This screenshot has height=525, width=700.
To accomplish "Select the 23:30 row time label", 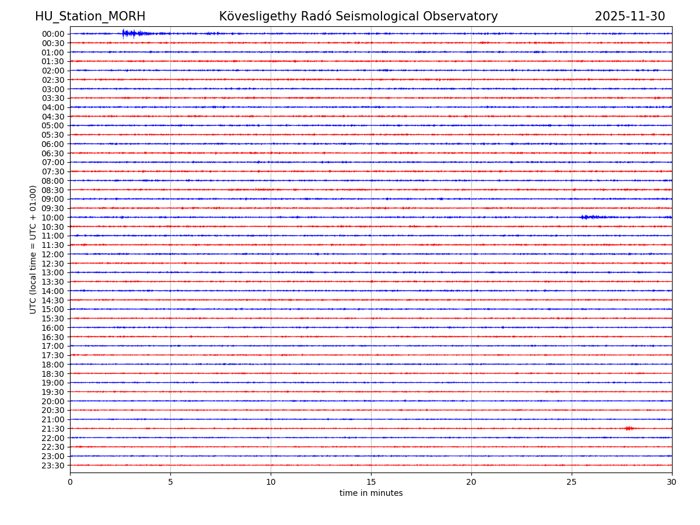I will pos(53,466).
